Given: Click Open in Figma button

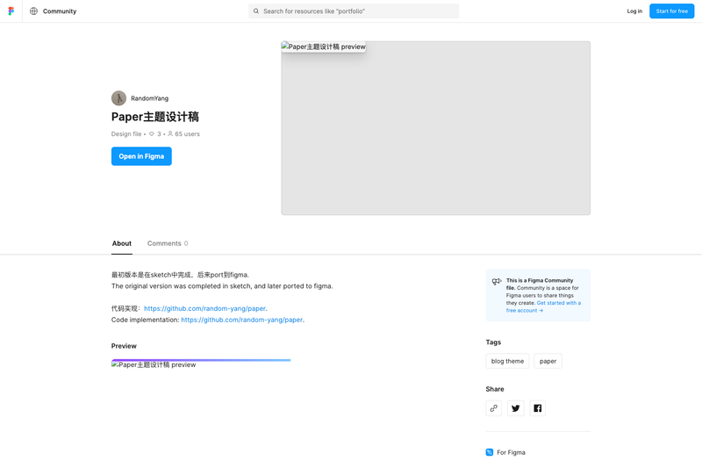Looking at the screenshot, I should [x=141, y=156].
